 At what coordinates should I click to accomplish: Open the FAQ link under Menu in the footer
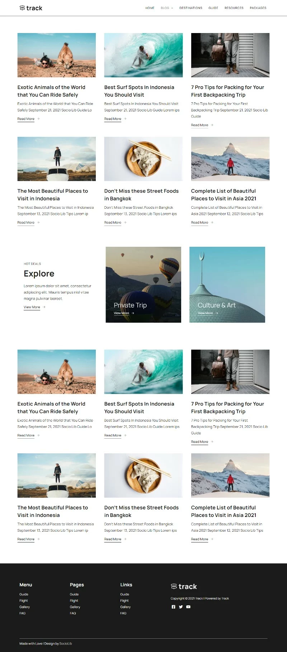(23, 613)
